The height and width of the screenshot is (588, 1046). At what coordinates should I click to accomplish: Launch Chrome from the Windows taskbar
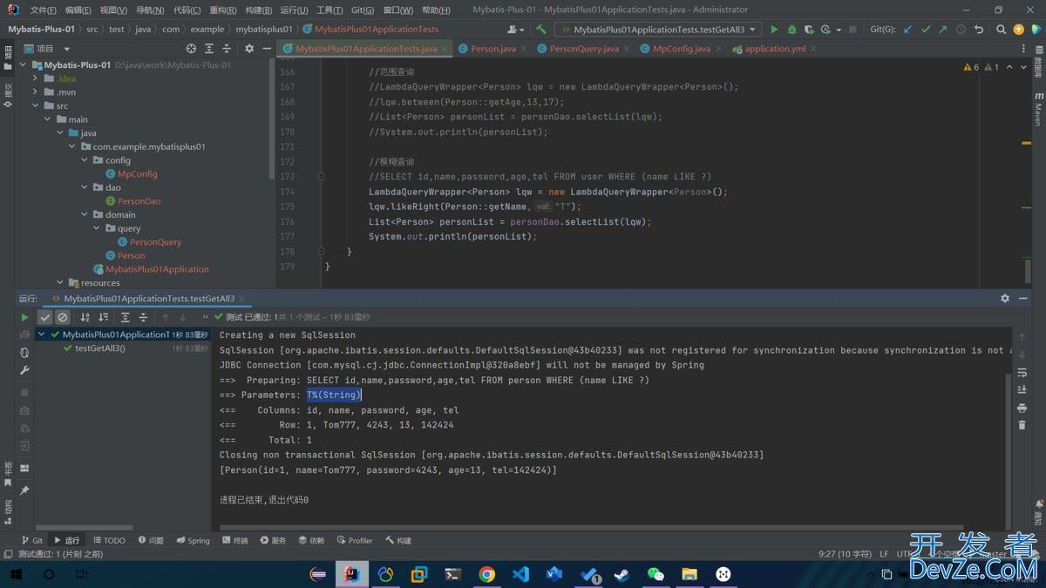[x=487, y=574]
